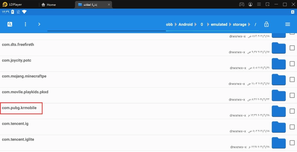Go to obb in the breadcrumb path
Viewport: 297px width, 152px height.
point(169,24)
